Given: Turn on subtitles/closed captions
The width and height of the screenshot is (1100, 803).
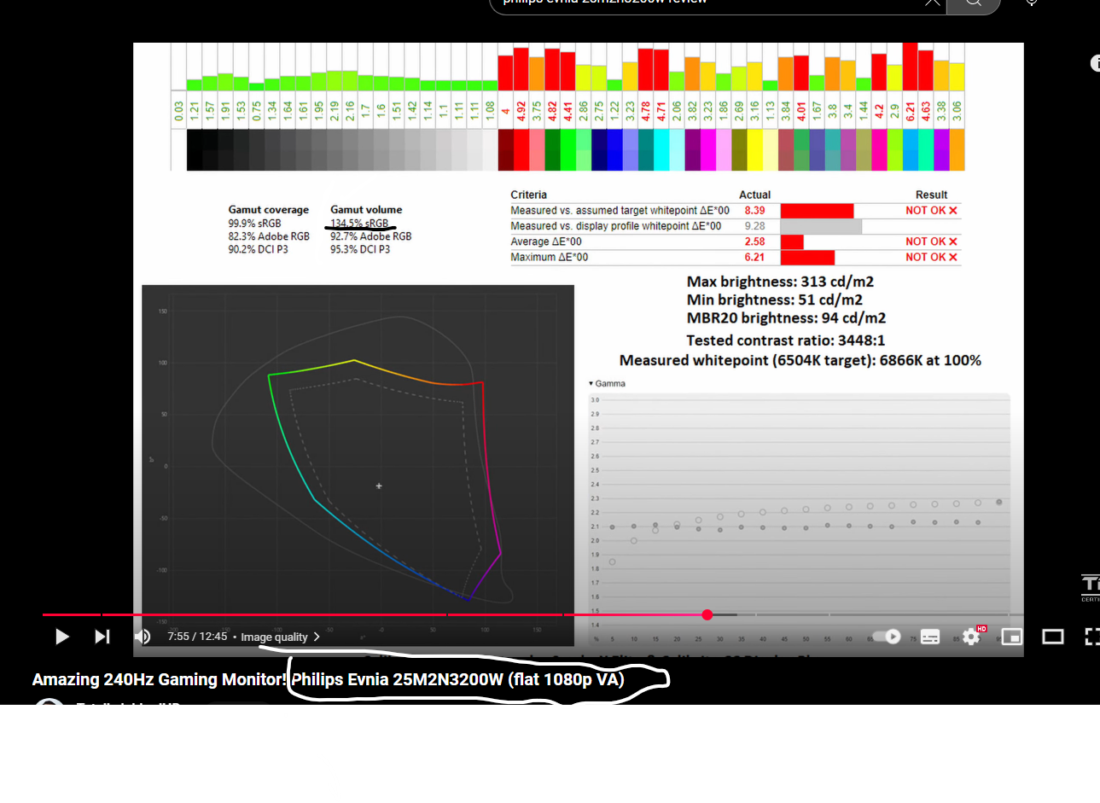Looking at the screenshot, I should tap(930, 637).
